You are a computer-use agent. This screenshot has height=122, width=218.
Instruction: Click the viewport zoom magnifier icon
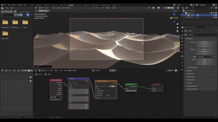177,24
